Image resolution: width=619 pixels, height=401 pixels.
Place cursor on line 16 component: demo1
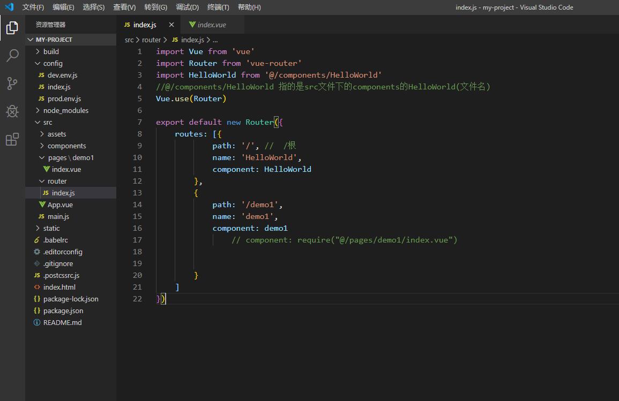pos(250,228)
